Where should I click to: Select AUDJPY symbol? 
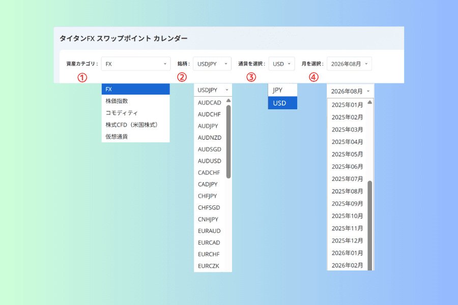210,126
